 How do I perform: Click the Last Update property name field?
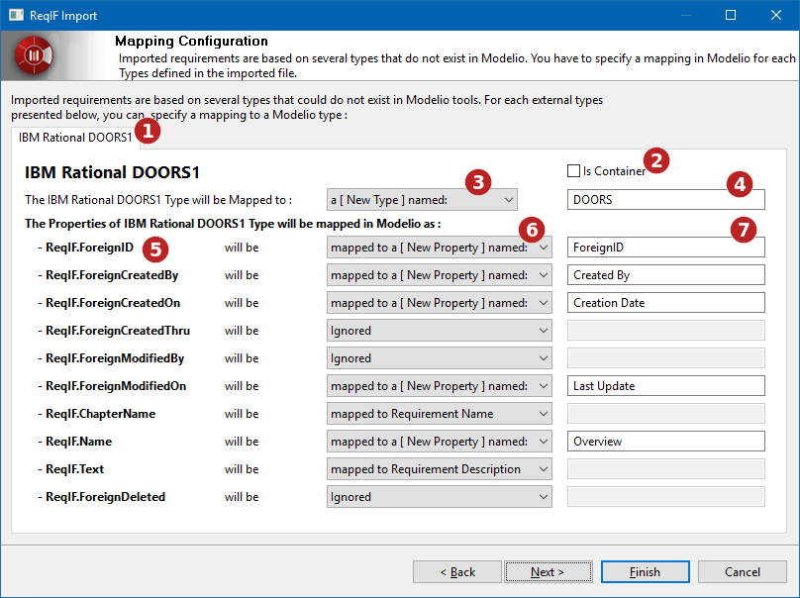[665, 386]
